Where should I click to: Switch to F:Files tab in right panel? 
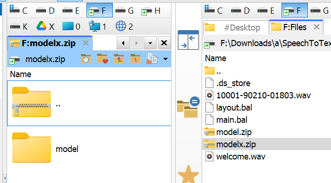[x=296, y=27]
